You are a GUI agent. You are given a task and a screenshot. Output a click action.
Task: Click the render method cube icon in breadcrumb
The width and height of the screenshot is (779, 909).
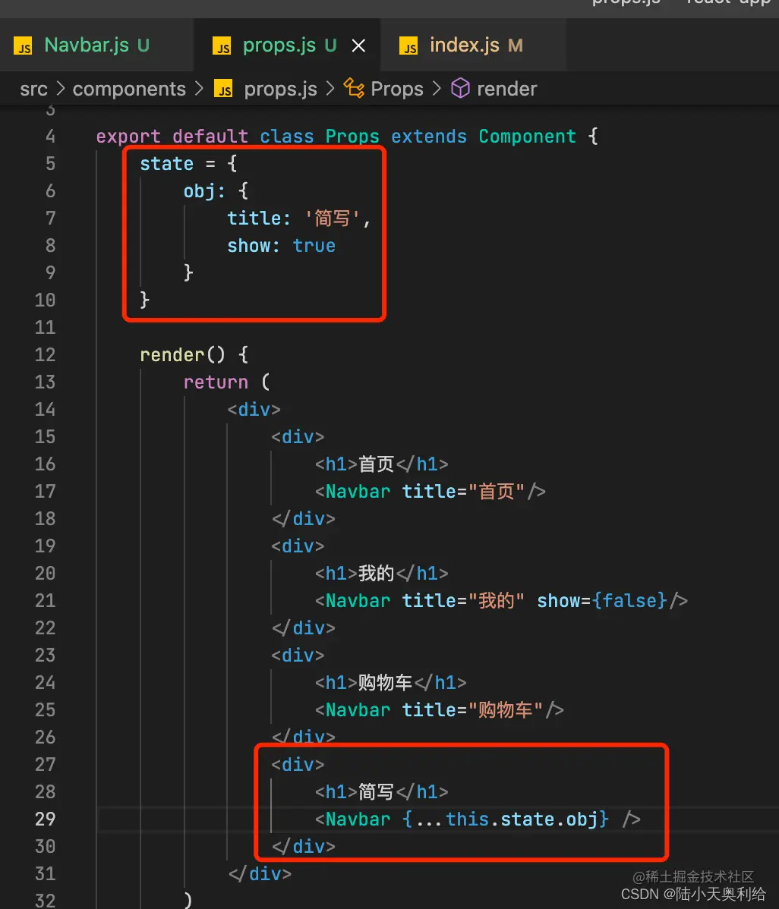[x=461, y=88]
